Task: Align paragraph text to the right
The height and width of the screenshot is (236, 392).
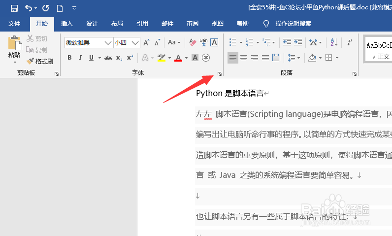Action: click(x=255, y=58)
